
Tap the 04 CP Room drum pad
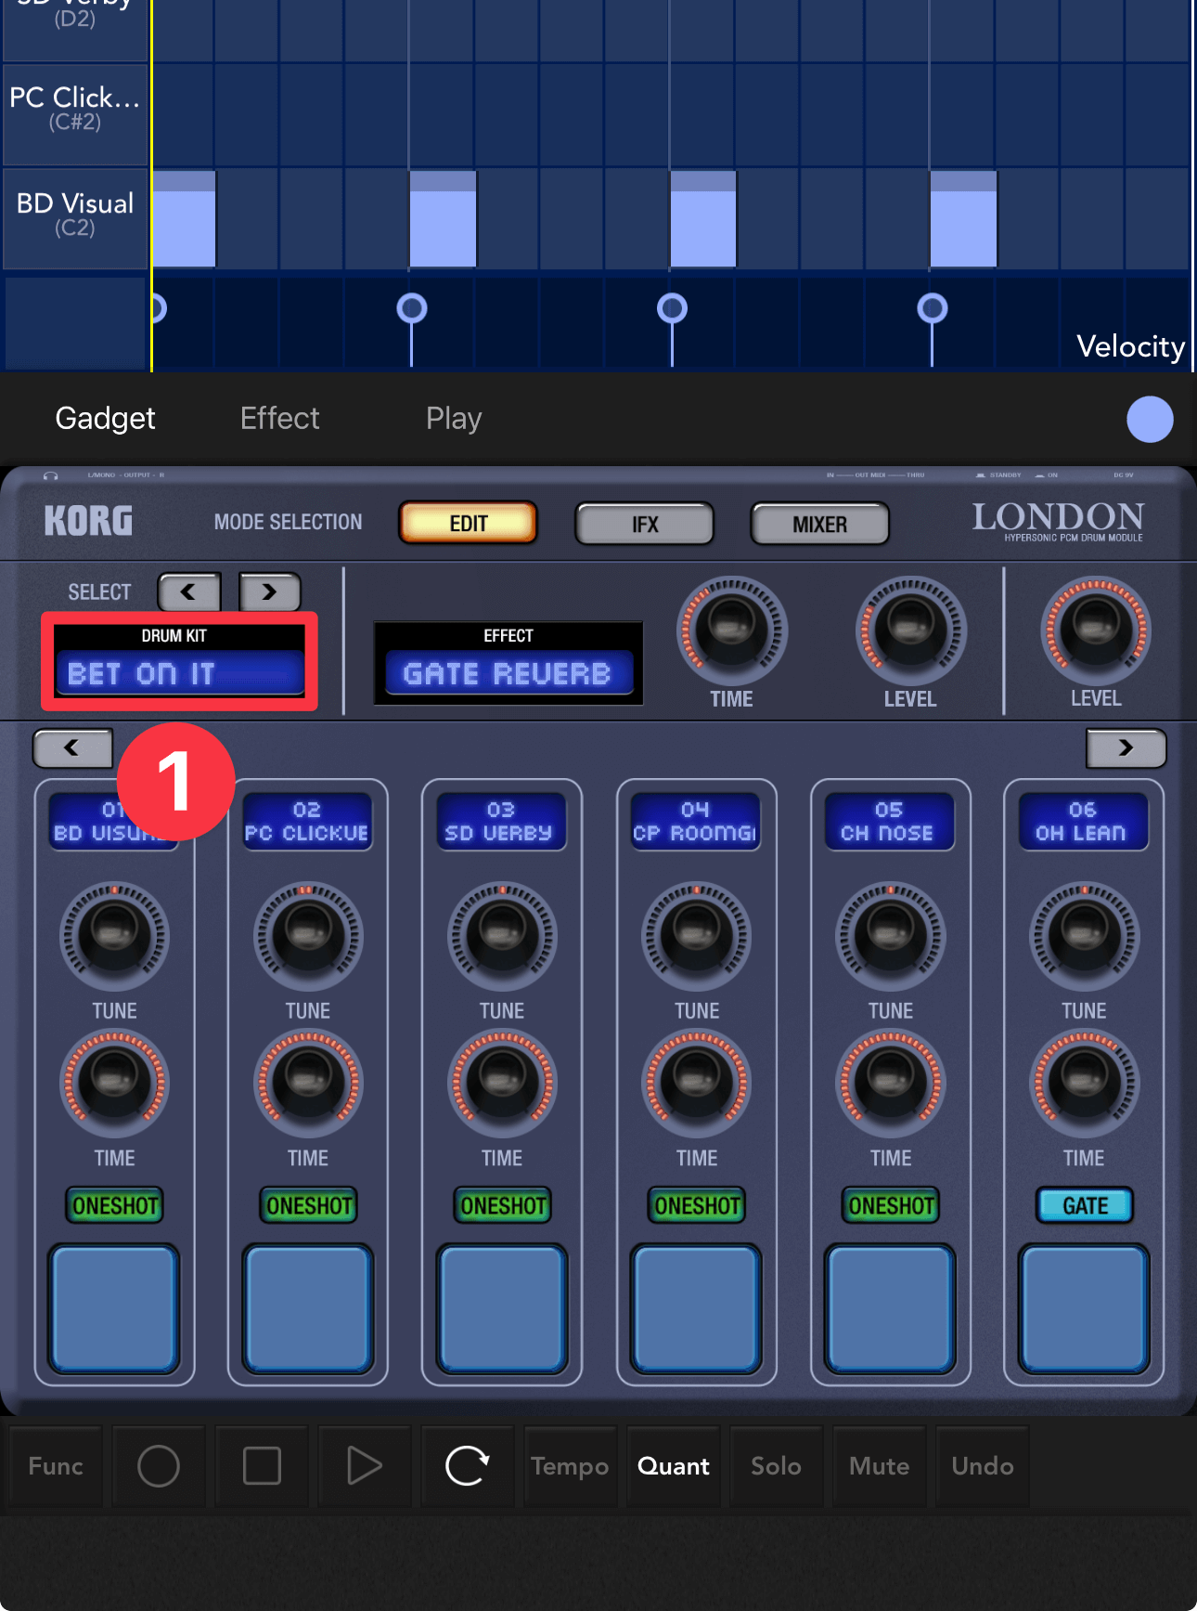coord(696,1309)
